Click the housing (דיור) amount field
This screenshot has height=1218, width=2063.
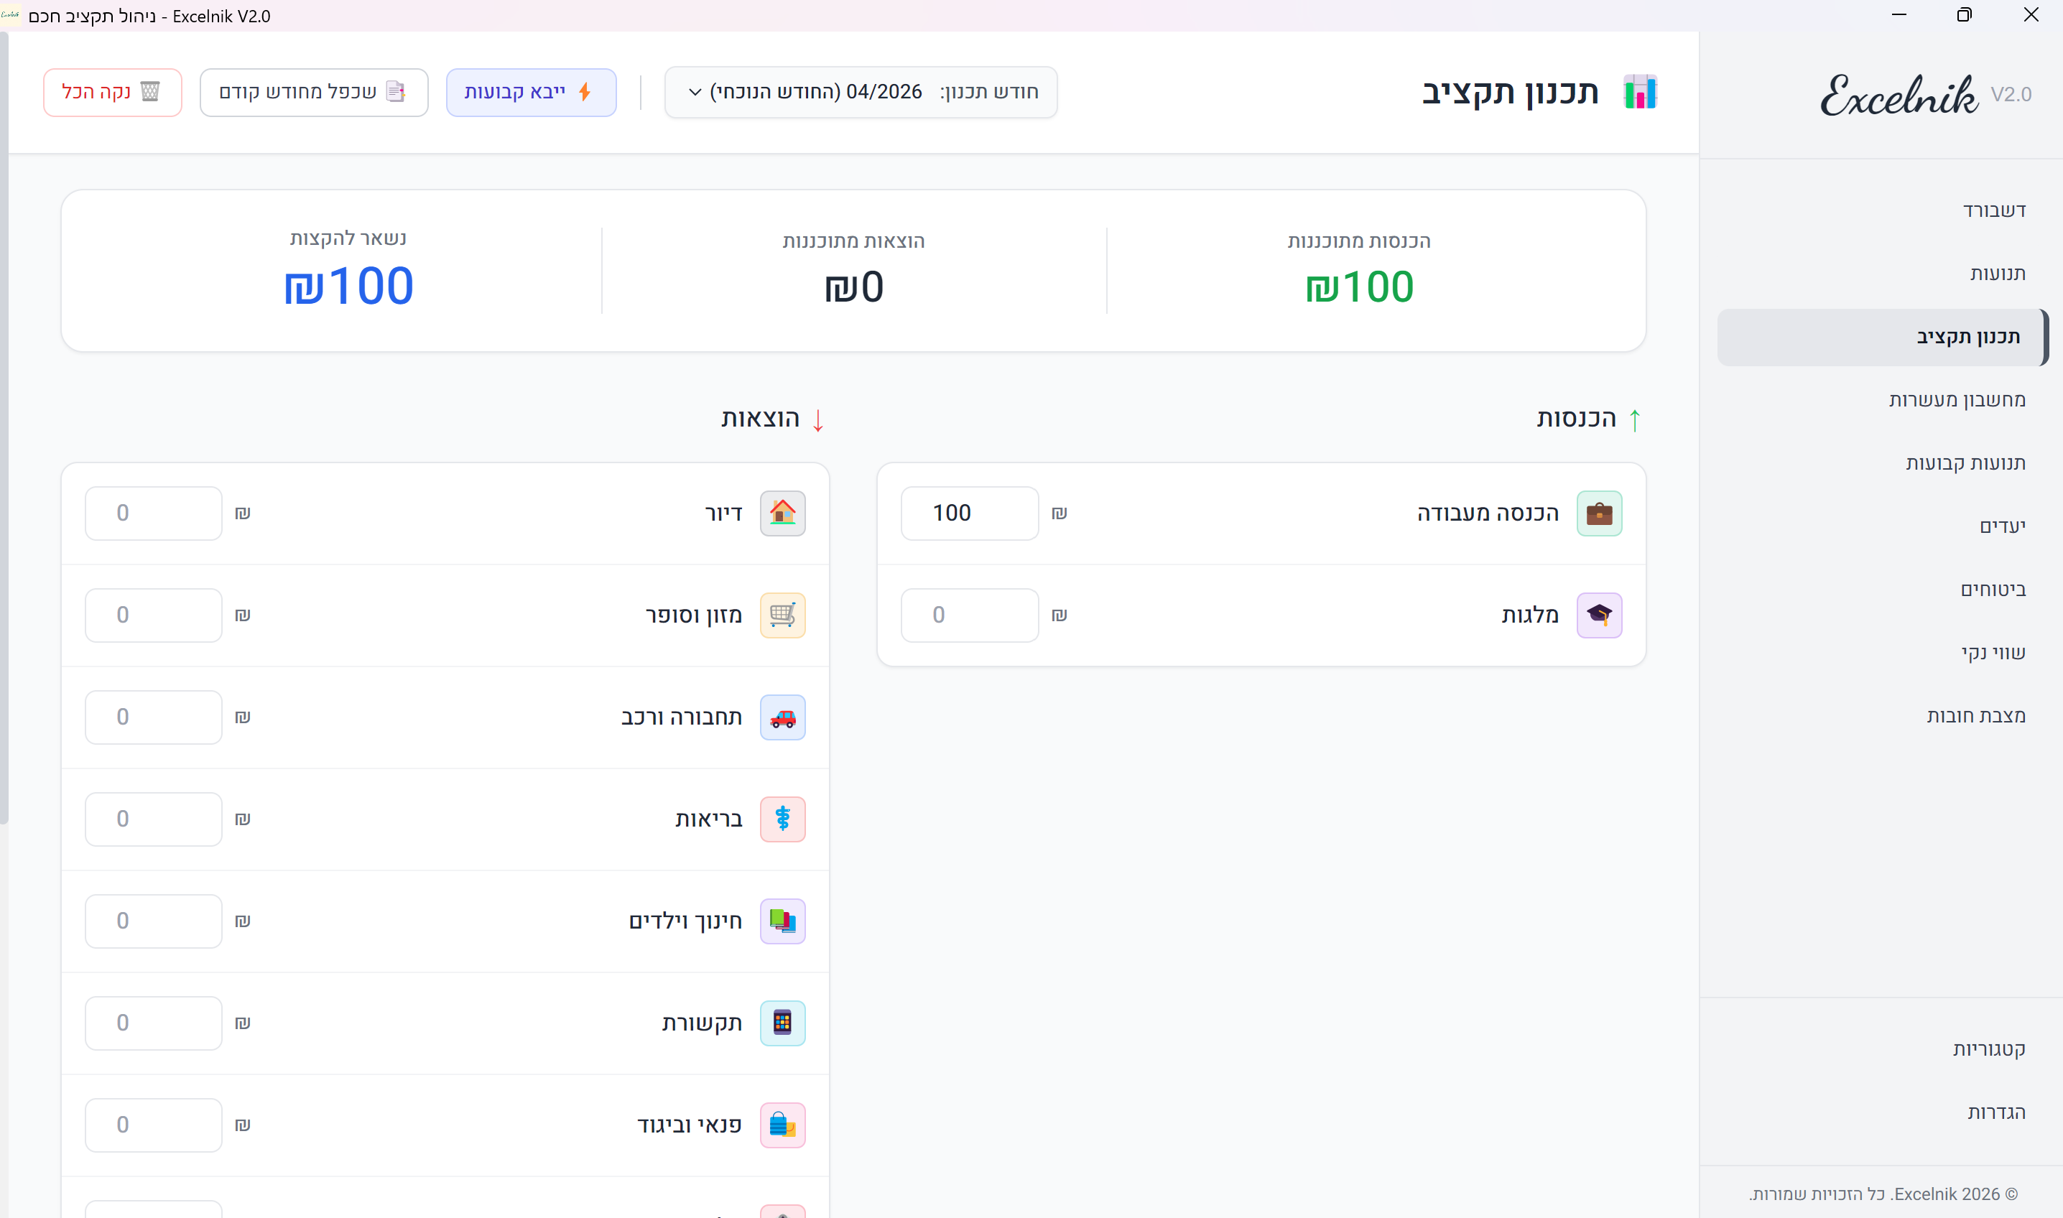point(154,513)
